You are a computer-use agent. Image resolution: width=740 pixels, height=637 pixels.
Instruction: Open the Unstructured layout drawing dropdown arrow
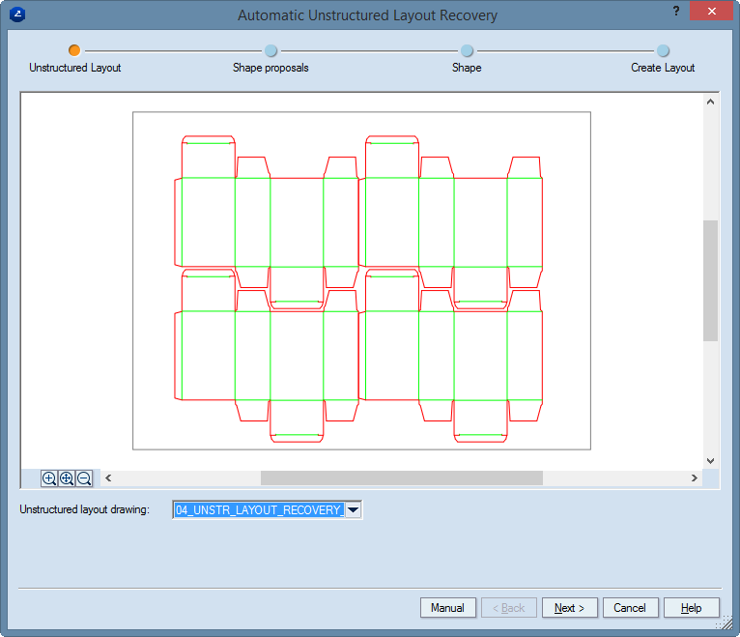[x=353, y=509]
